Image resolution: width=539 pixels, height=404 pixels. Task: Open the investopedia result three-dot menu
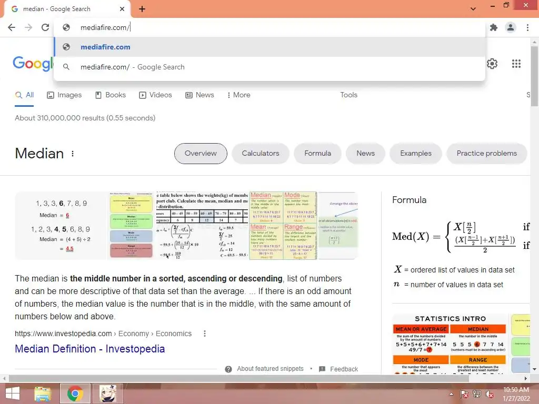coord(205,334)
